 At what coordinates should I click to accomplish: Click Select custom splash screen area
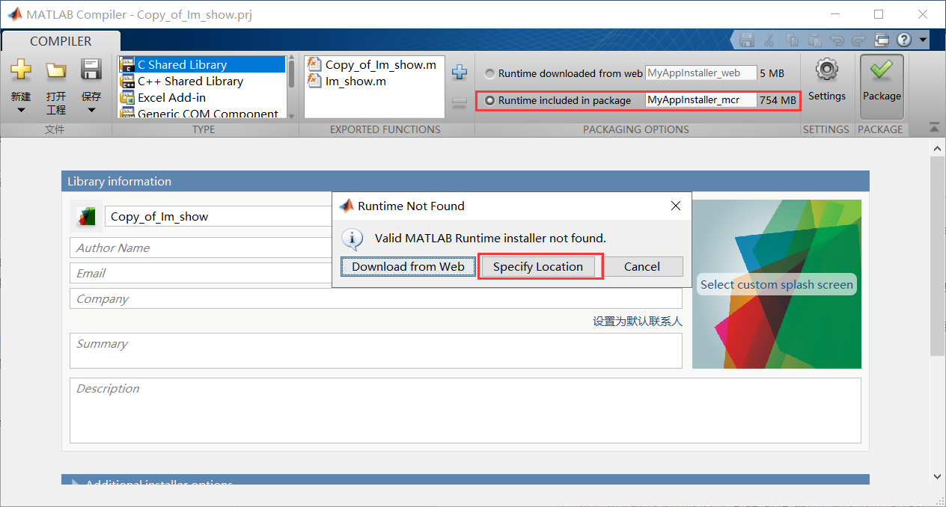click(776, 284)
